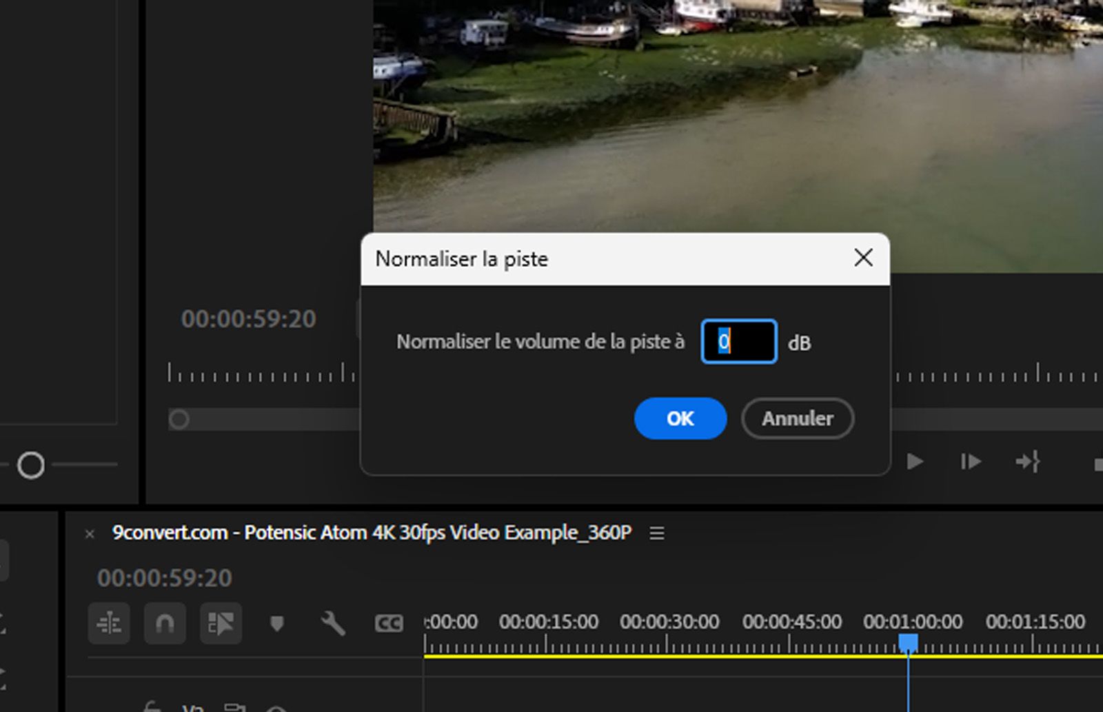Play the sequence in the program monitor
This screenshot has height=712, width=1103.
(x=915, y=462)
